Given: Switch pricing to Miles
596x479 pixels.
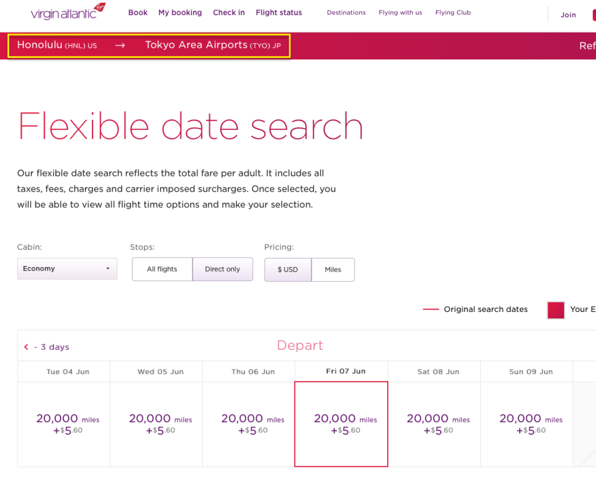Looking at the screenshot, I should tap(333, 269).
